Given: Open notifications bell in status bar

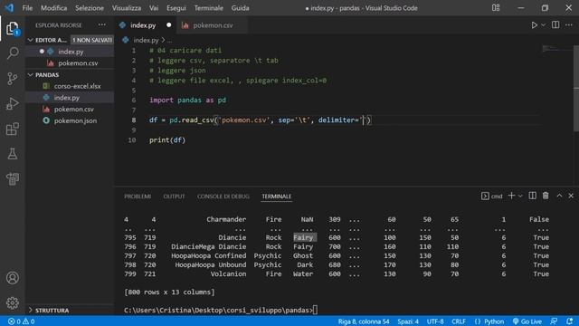Looking at the screenshot, I should click(570, 321).
